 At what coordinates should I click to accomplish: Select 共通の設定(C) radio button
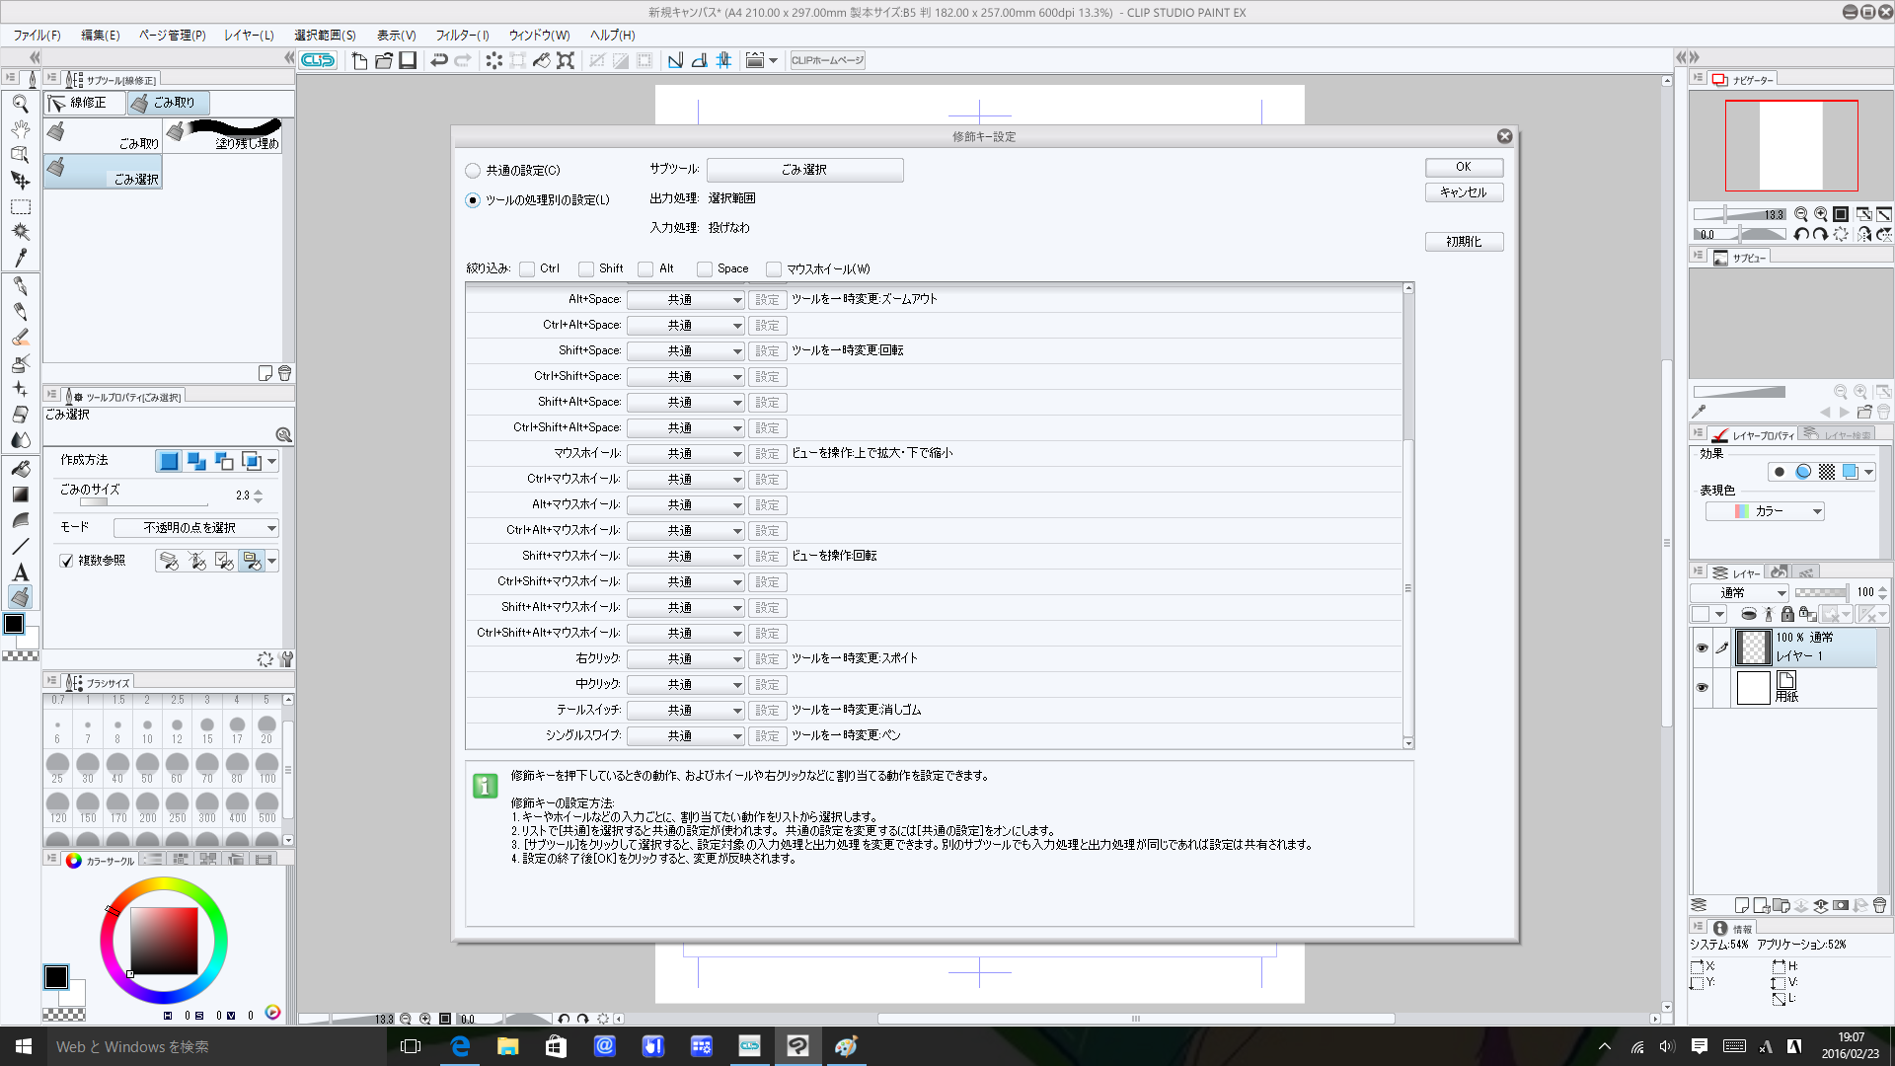tap(473, 171)
